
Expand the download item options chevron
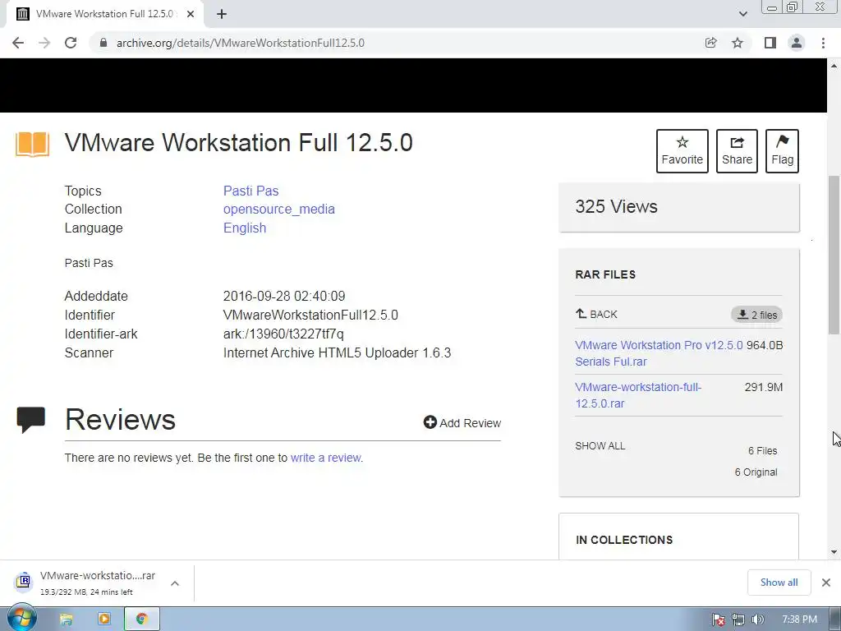pos(175,583)
